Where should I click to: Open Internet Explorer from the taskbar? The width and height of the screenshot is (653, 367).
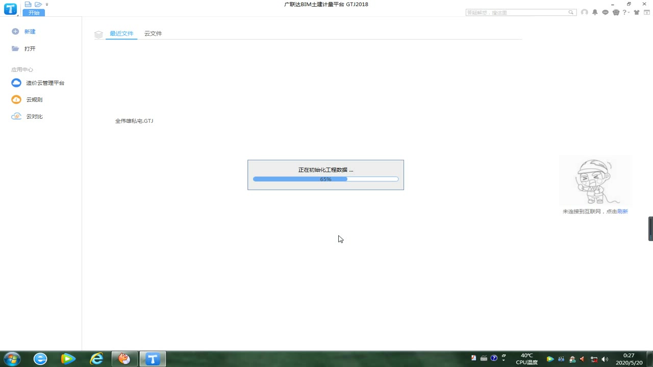click(x=96, y=359)
